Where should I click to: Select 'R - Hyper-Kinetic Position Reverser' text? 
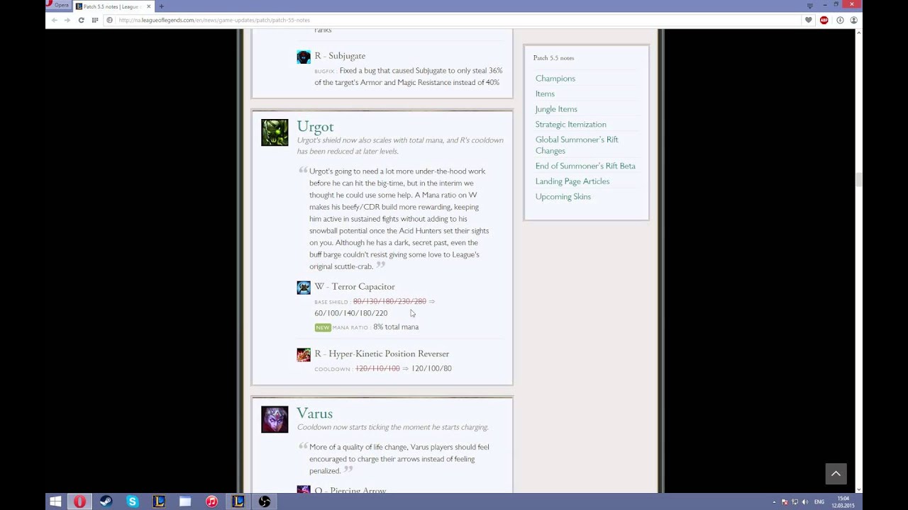[x=382, y=353]
